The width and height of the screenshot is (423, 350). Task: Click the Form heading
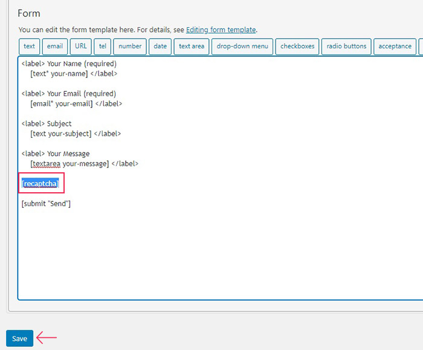click(x=29, y=13)
